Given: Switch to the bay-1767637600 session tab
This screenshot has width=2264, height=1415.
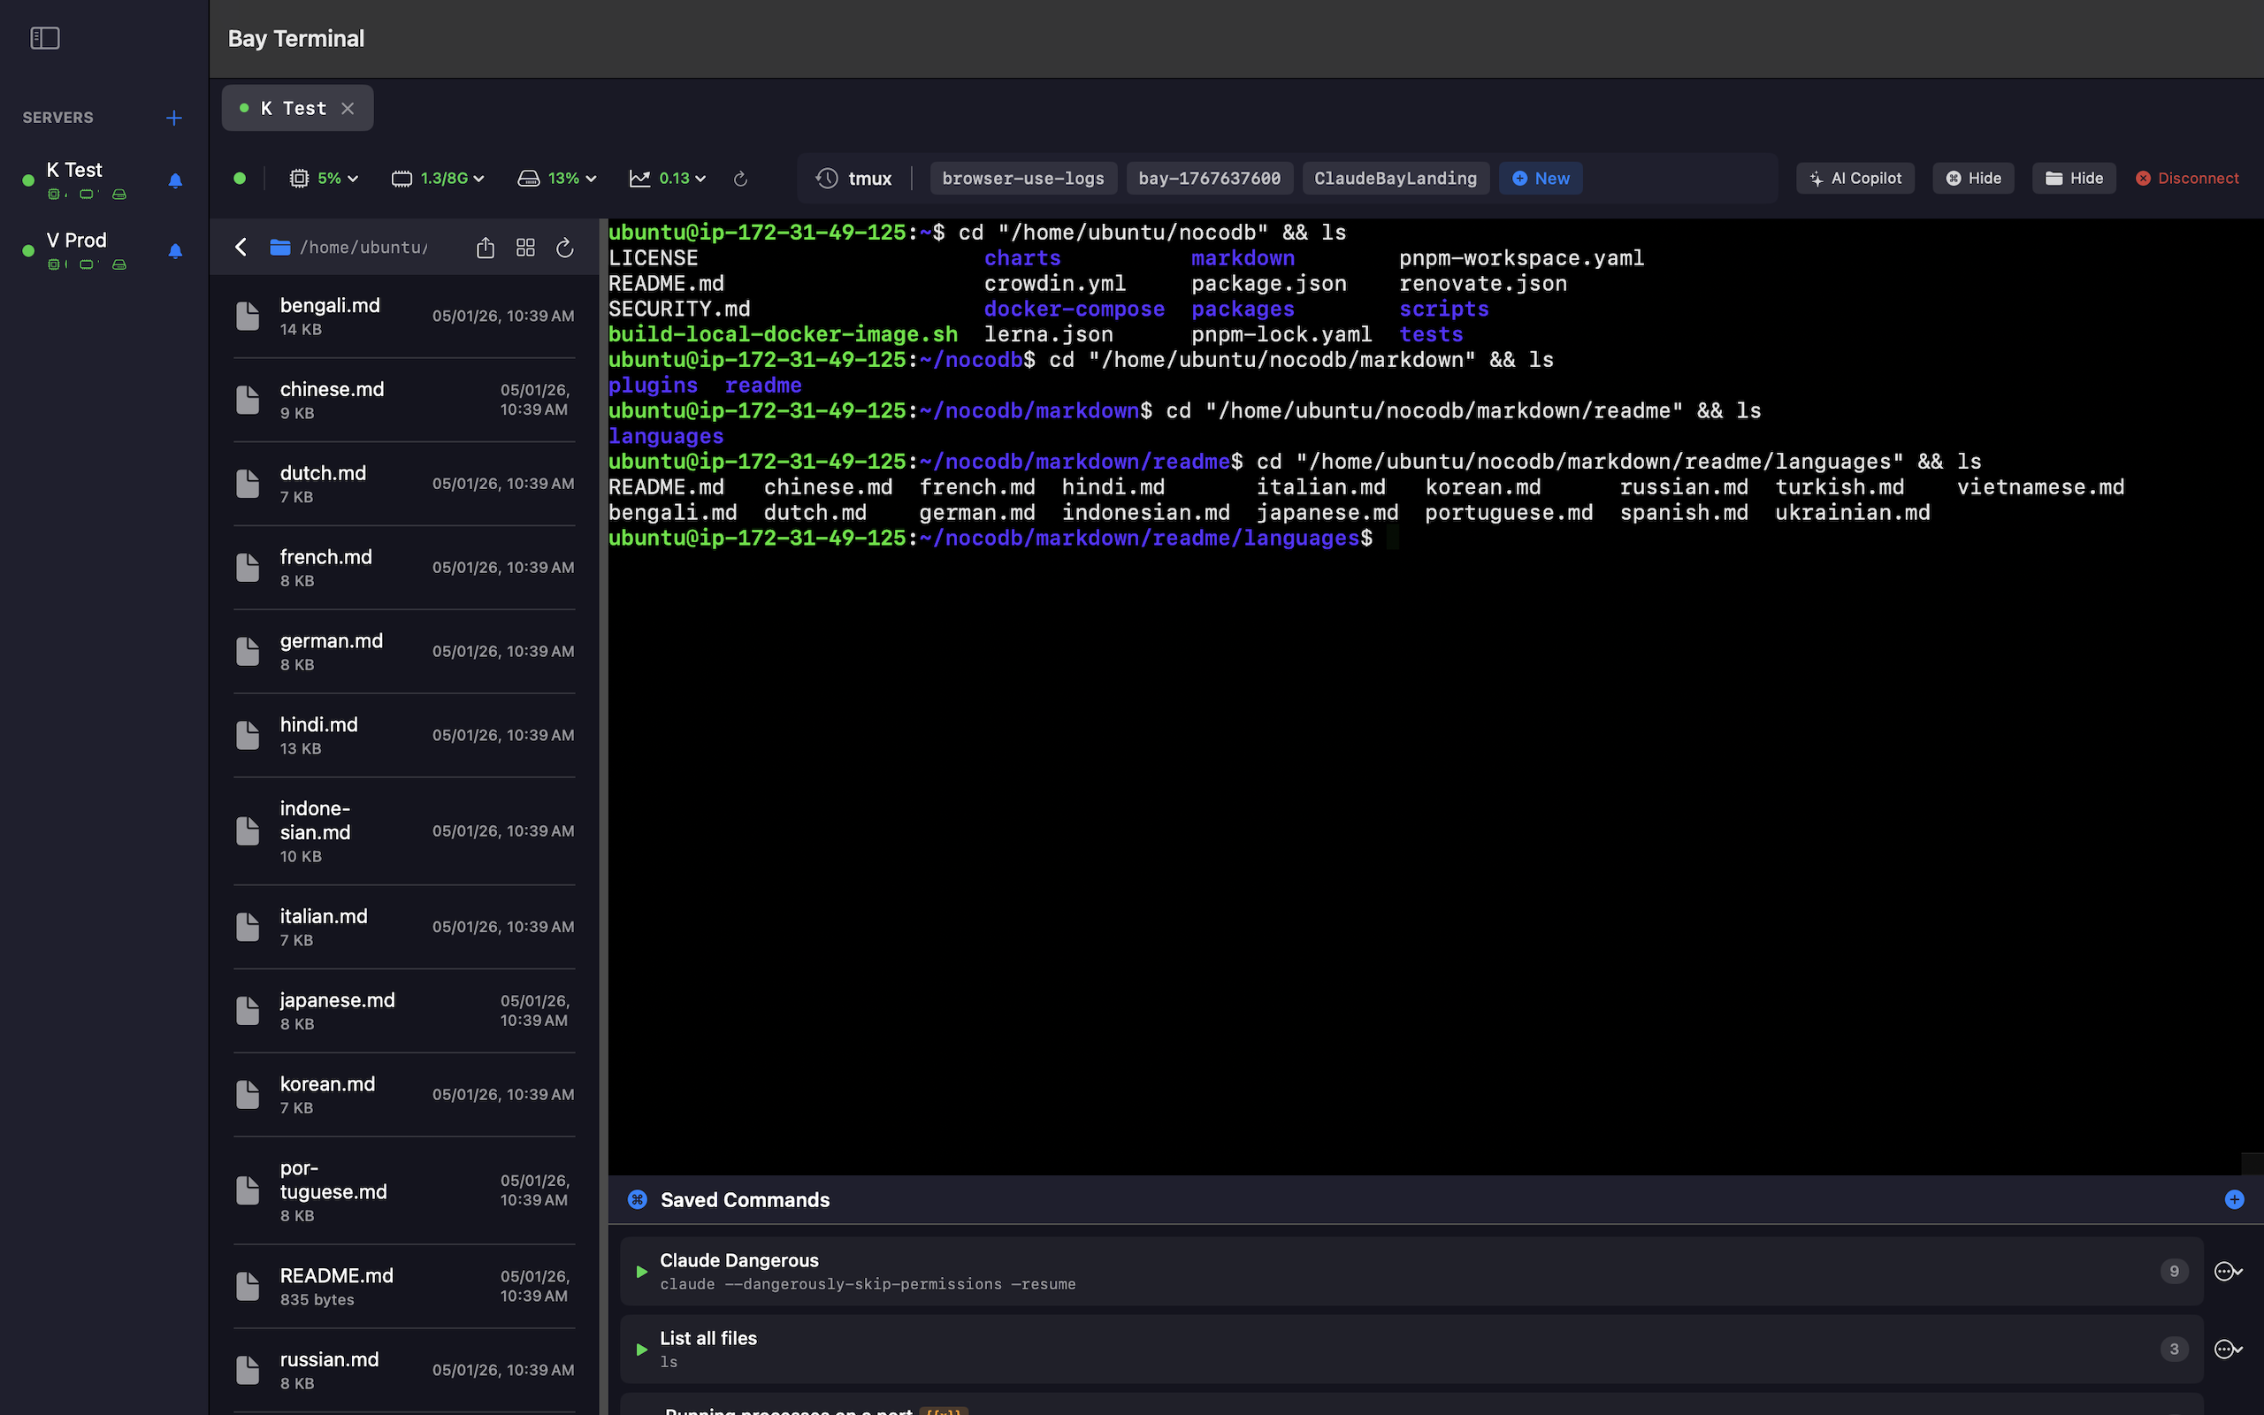Looking at the screenshot, I should coord(1209,178).
